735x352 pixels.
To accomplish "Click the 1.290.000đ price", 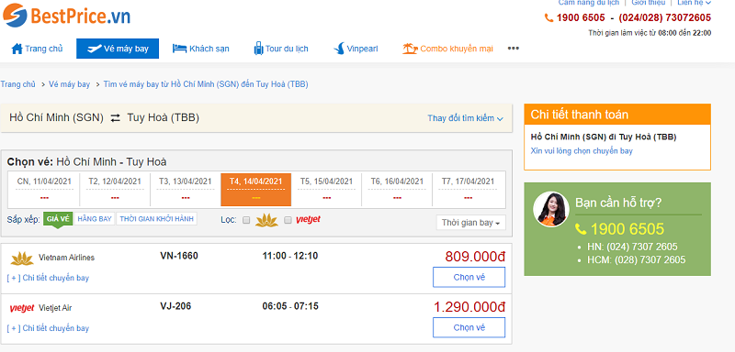I will click(x=469, y=307).
